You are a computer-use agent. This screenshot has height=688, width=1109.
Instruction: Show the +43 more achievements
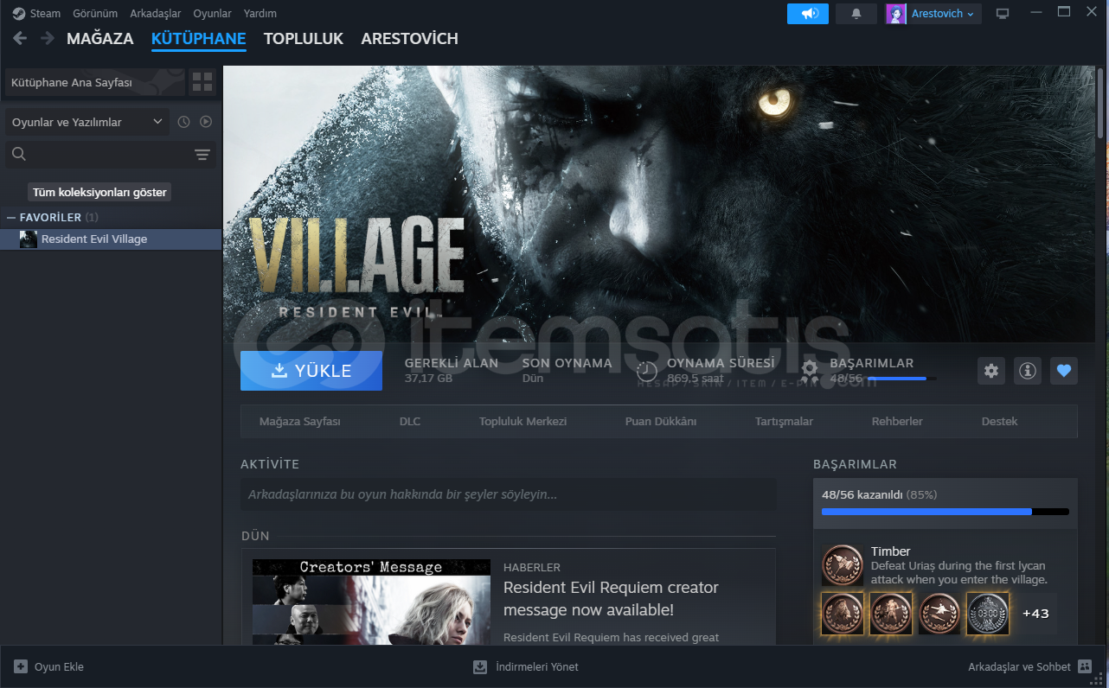pos(1035,614)
